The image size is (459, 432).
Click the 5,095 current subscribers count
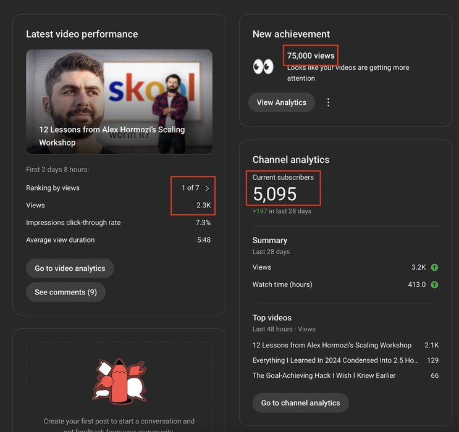tap(275, 194)
